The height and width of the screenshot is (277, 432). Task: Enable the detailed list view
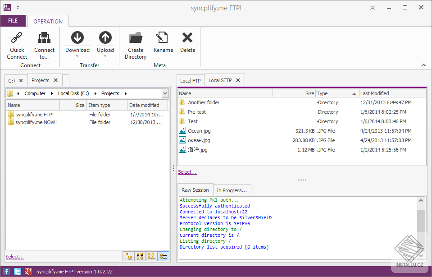[x=163, y=256]
